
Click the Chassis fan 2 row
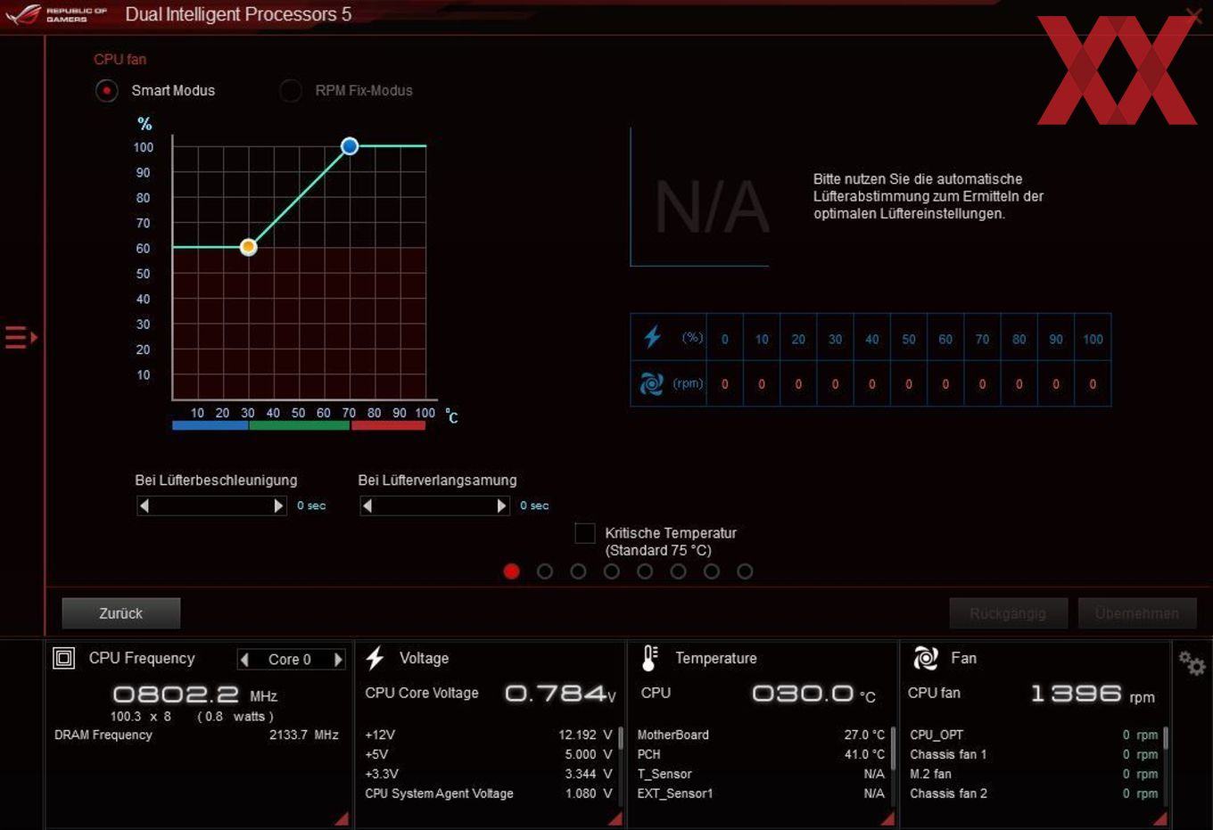(x=1034, y=793)
